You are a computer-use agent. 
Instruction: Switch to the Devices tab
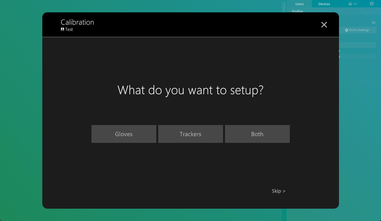pyautogui.click(x=324, y=4)
